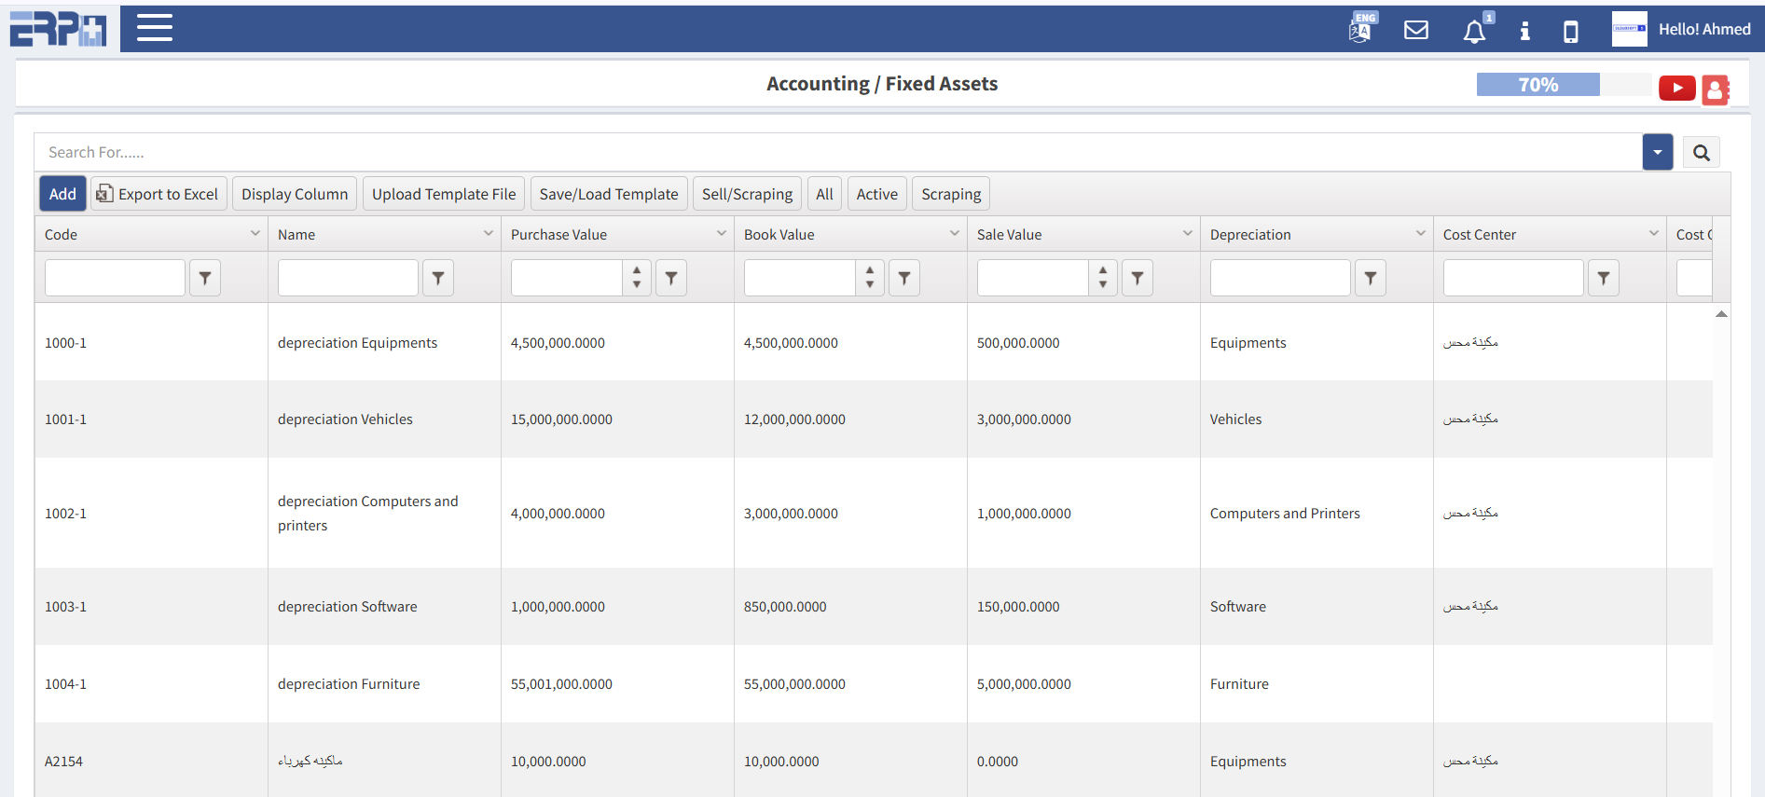Open the hamburger navigation menu
The image size is (1765, 797).
coord(154,28)
